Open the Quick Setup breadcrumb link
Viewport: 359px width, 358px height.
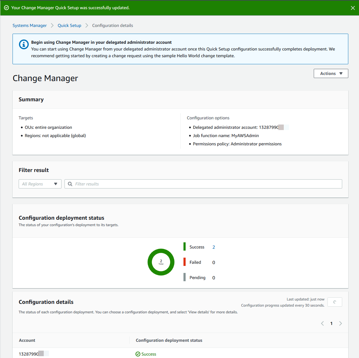pyautogui.click(x=69, y=25)
